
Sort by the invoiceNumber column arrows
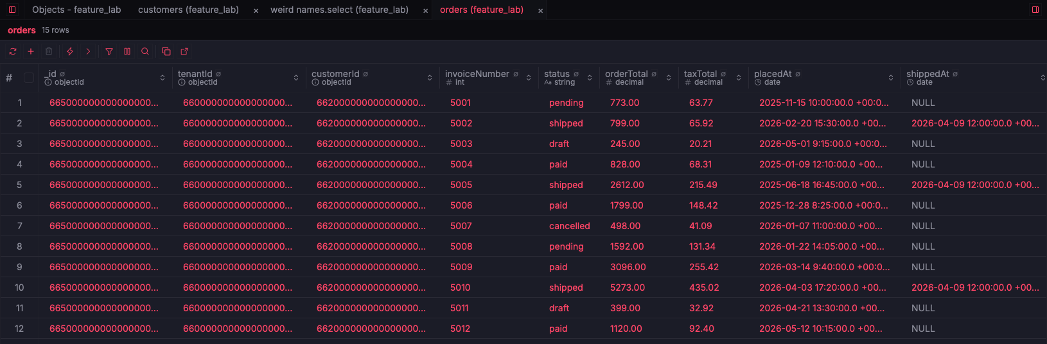pos(529,78)
